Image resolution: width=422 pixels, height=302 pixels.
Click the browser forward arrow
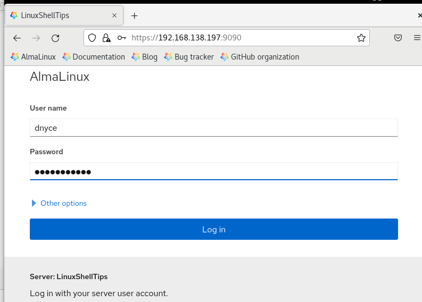click(x=36, y=38)
